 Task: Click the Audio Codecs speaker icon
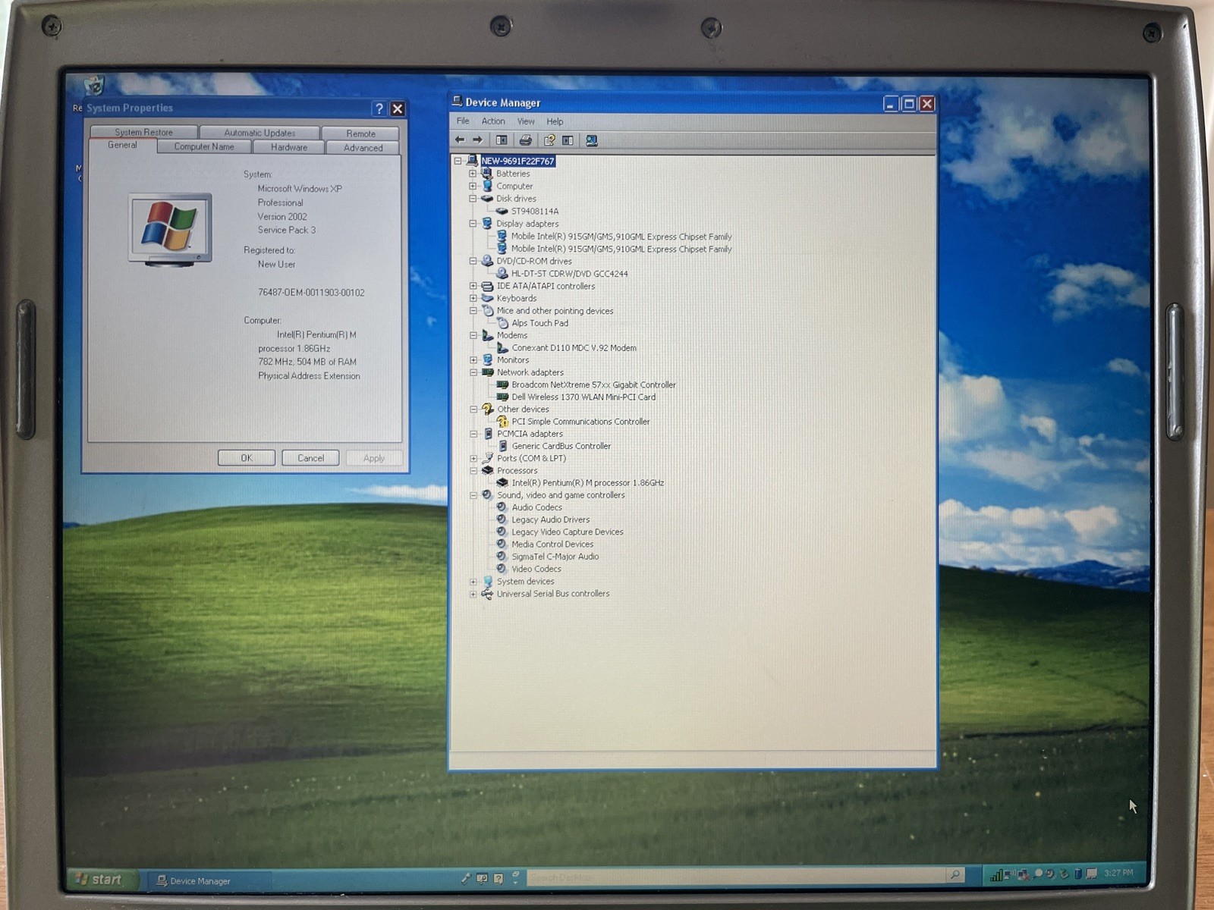point(502,507)
